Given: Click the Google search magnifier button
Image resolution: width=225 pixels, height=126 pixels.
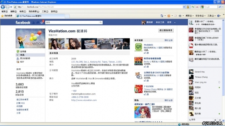Looking at the screenshot, I should pos(220,7).
